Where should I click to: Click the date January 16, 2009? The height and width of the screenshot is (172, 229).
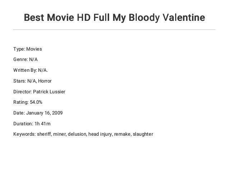[45, 113]
